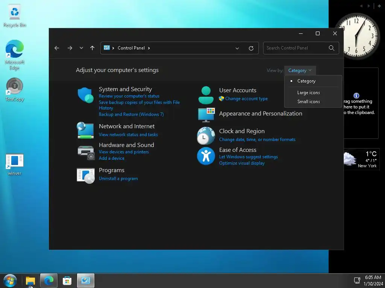
Task: Open TeraCopy desktop shortcut
Action: pyautogui.click(x=15, y=89)
